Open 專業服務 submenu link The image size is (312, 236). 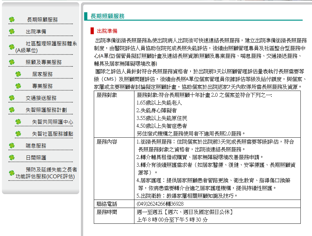[x=42, y=86]
